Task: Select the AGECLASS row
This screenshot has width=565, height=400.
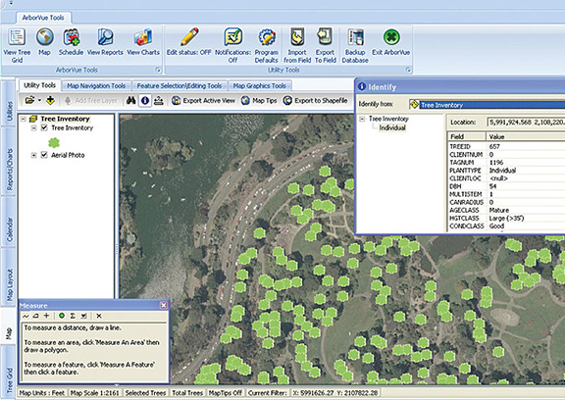Action: (x=506, y=210)
